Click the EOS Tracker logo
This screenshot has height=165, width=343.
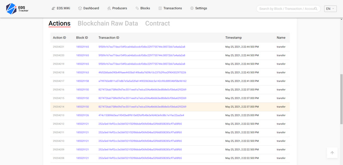coord(17,9)
